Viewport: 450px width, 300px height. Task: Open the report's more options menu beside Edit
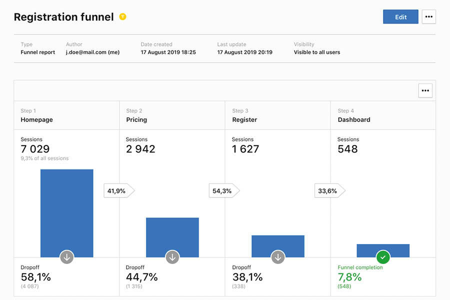(429, 16)
